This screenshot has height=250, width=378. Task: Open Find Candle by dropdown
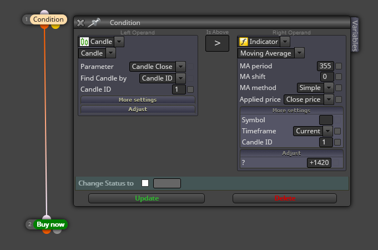180,78
